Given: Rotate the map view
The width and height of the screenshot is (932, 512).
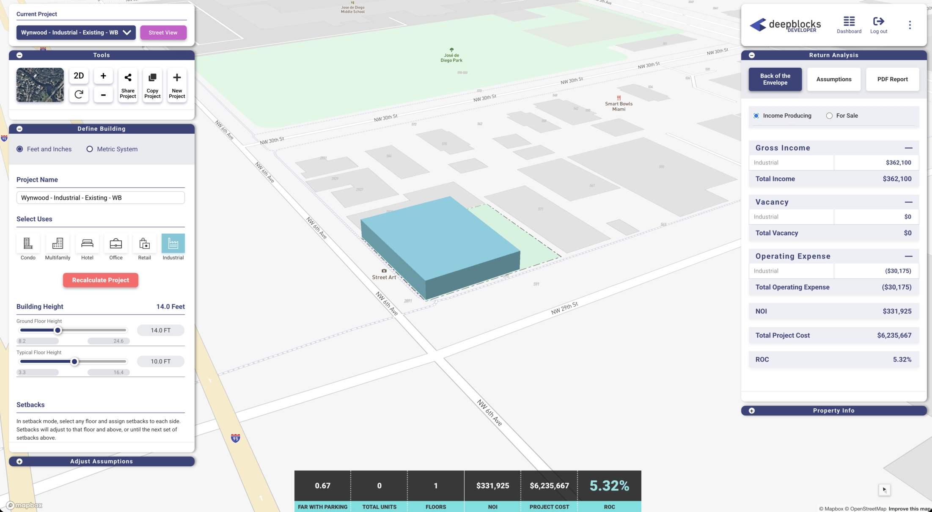Looking at the screenshot, I should click(79, 95).
